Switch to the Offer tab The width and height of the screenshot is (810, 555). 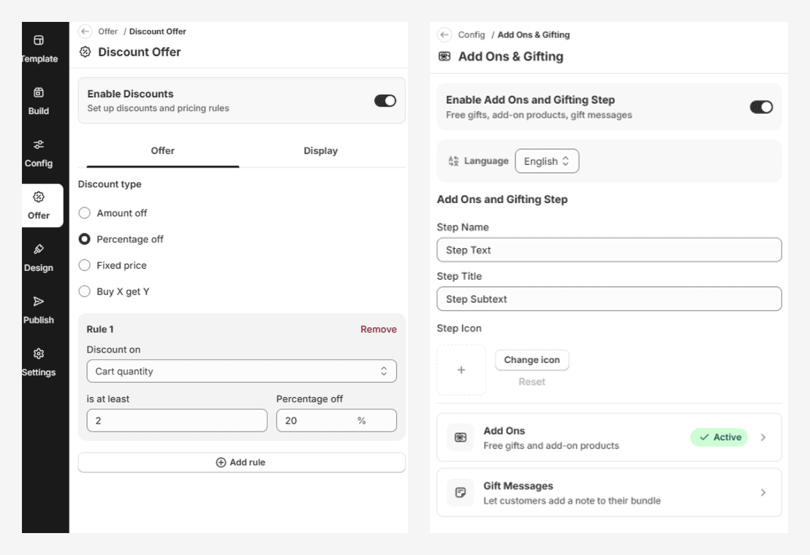163,151
